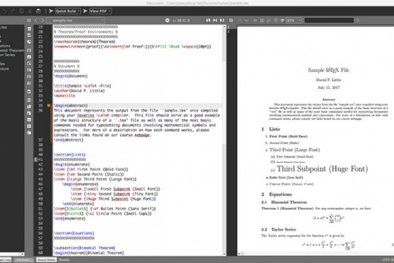Click the side toolbar icon beside line 25
The image size is (394, 263).
[29, 57]
